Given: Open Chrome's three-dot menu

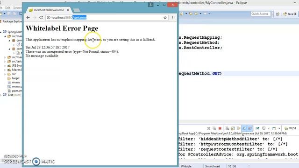Looking at the screenshot, I should (x=173, y=18).
